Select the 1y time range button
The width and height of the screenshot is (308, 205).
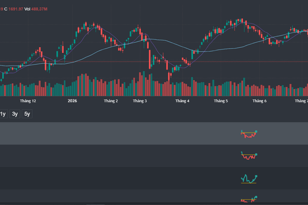click(x=3, y=114)
